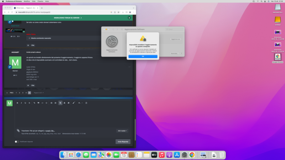Viewport: 285px width, 160px height.
Task: Open the Finestra menu in the menu bar
Action: tap(40, 1)
